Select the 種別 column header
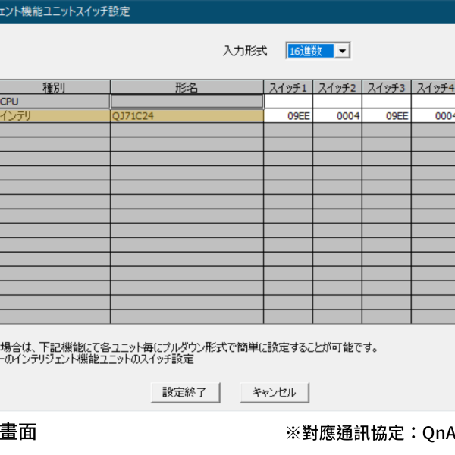 coord(55,87)
